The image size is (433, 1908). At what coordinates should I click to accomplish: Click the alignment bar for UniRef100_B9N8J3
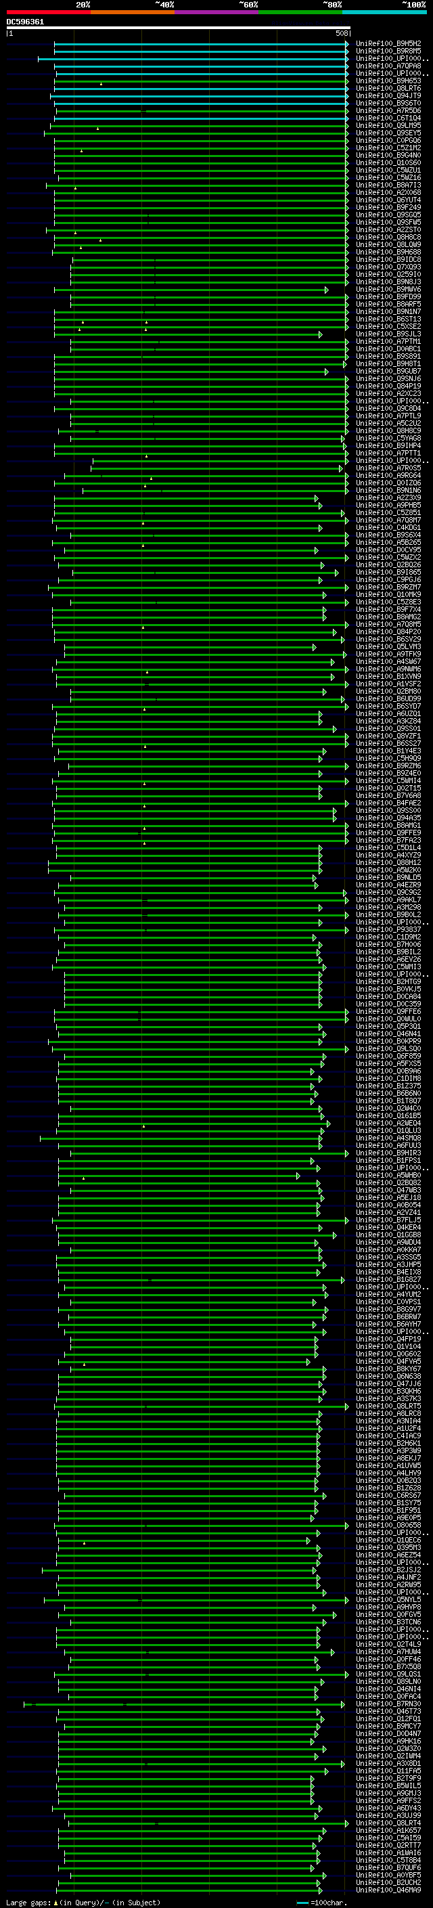tap(210, 282)
